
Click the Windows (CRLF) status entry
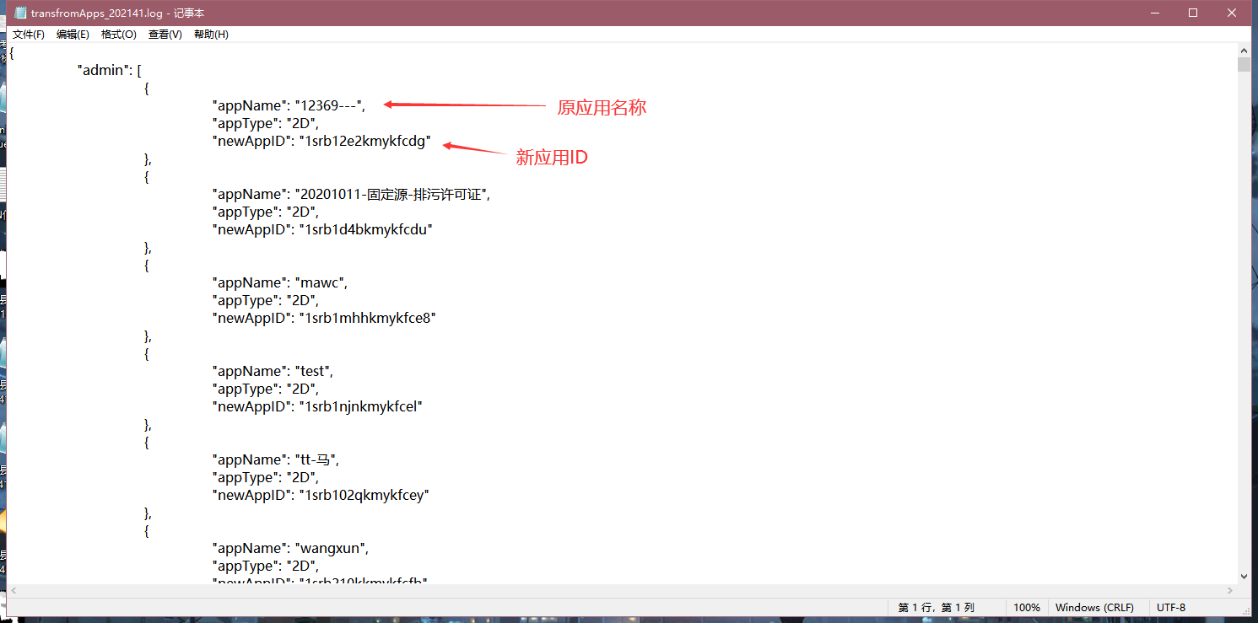(x=1094, y=608)
